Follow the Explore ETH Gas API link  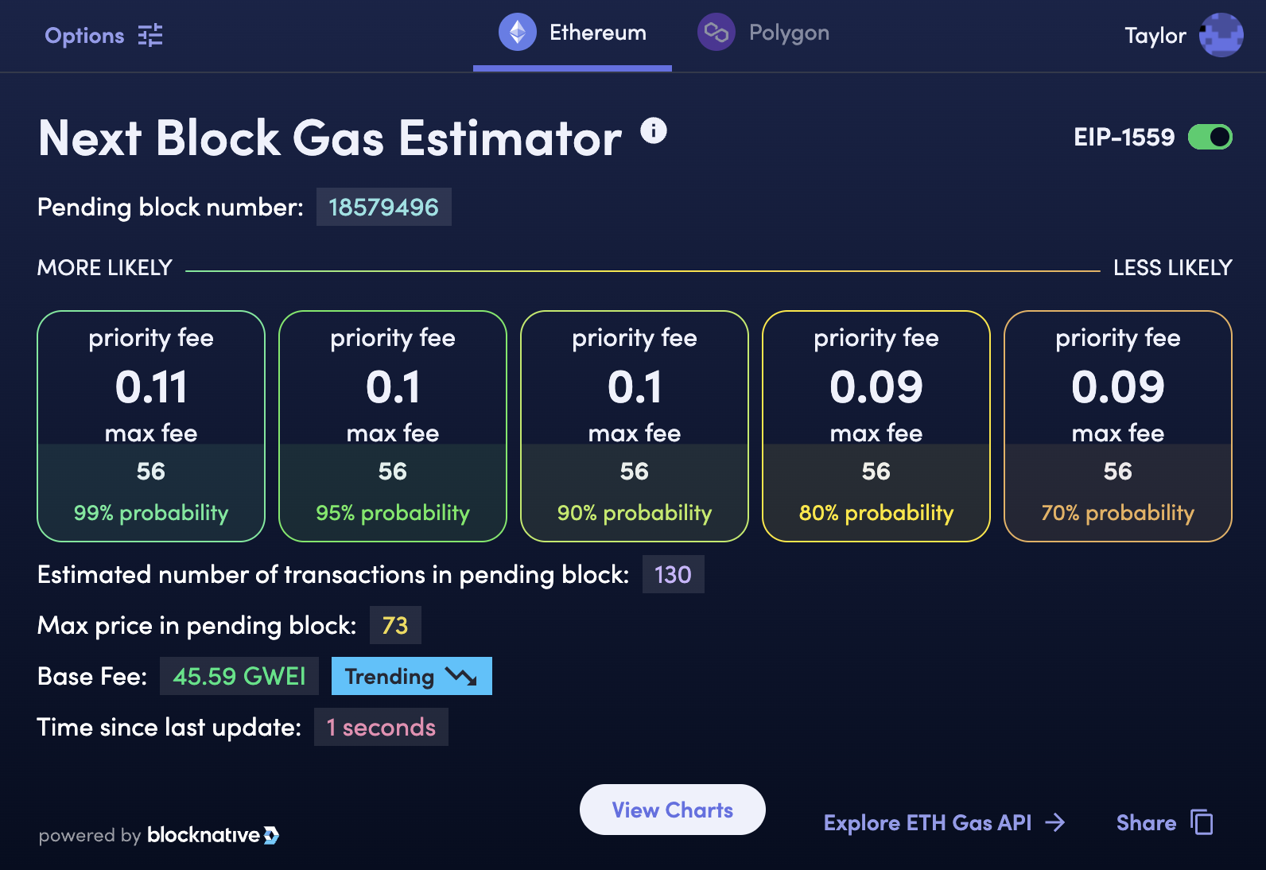coord(944,822)
